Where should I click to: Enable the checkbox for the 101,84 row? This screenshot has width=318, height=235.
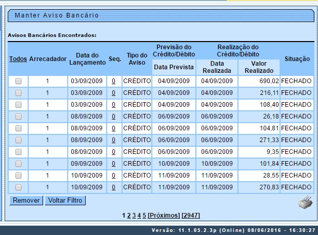tap(18, 164)
